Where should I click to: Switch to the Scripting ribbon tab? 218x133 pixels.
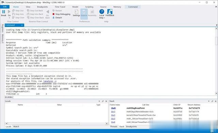(x=89, y=7)
